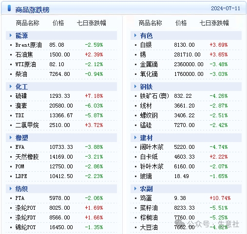Viewport: 247px width, 234px height.
Task: Select the 锰硅 commodity name
Action: [x=146, y=125]
